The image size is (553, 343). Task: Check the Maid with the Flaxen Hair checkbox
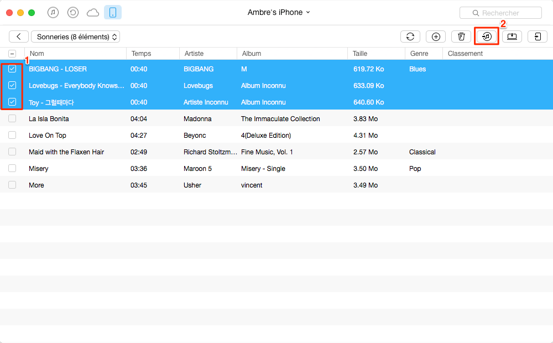point(12,152)
